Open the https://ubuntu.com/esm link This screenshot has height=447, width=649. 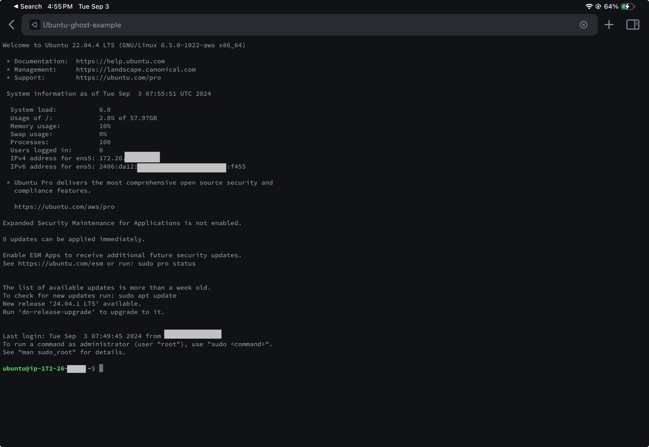pos(60,263)
